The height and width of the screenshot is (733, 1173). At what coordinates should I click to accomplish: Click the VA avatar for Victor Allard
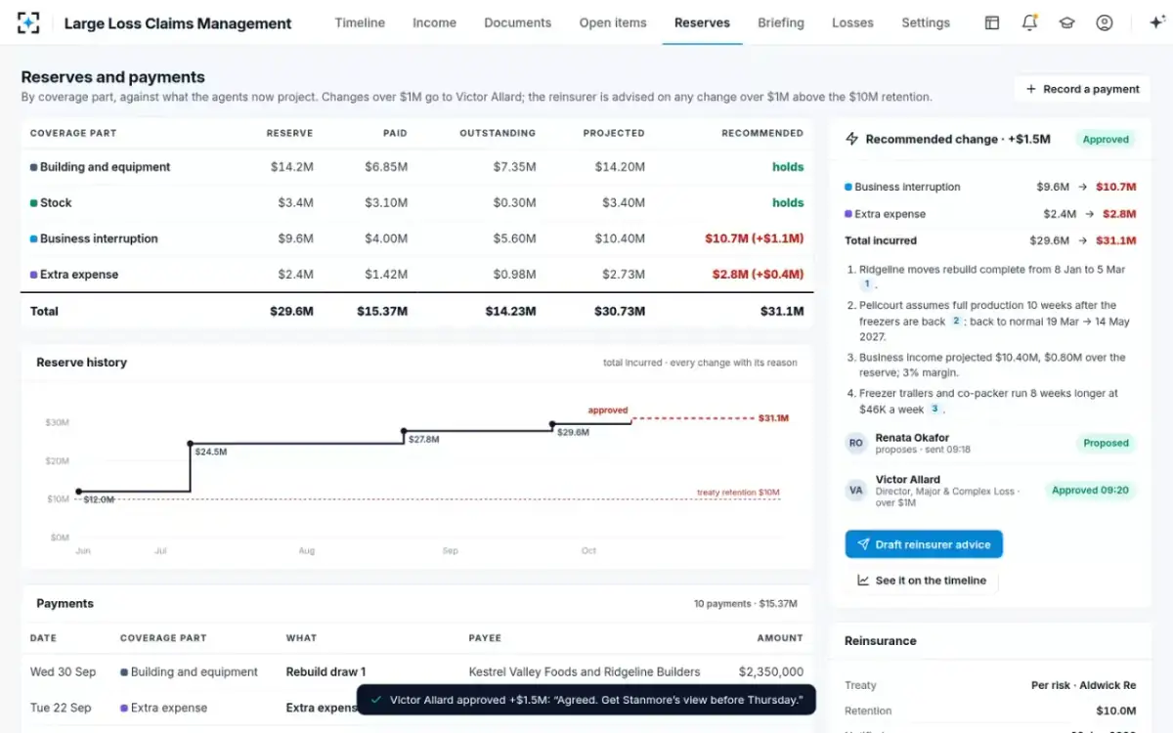pyautogui.click(x=856, y=491)
